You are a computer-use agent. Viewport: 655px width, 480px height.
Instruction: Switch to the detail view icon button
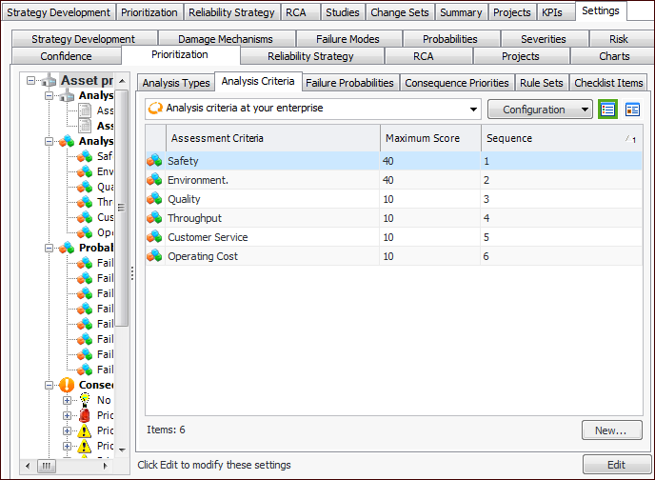[x=632, y=110]
